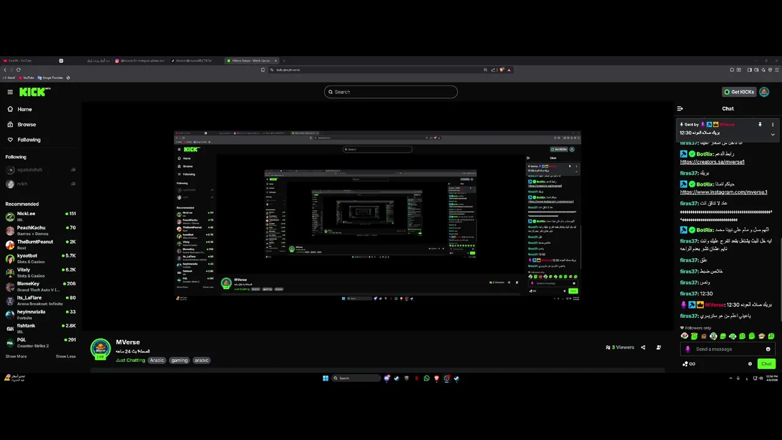Open followed channel rvkh
The image size is (782, 440).
40,184
